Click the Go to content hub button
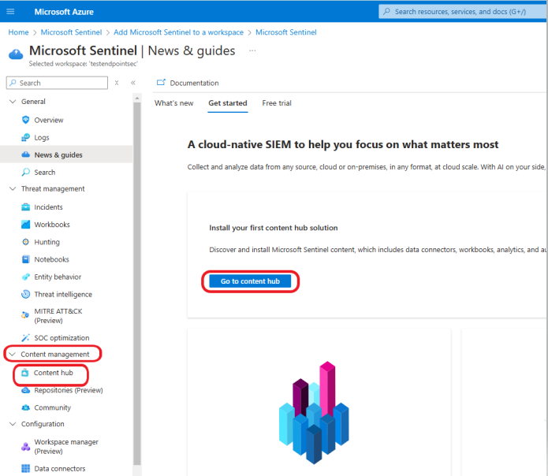 pyautogui.click(x=250, y=281)
